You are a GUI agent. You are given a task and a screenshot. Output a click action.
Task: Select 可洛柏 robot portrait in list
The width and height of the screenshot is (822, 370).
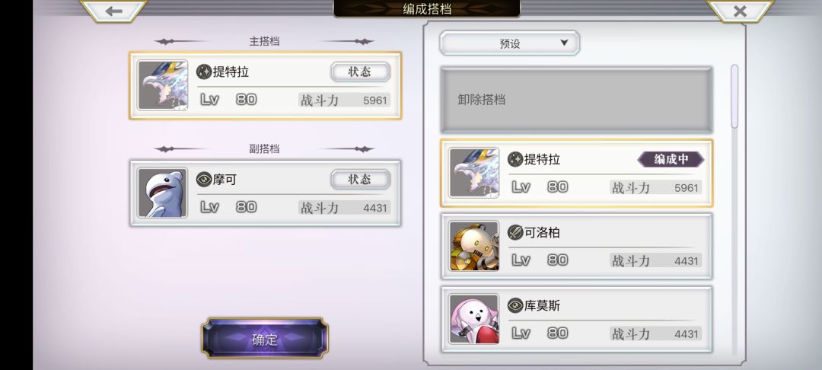474,246
